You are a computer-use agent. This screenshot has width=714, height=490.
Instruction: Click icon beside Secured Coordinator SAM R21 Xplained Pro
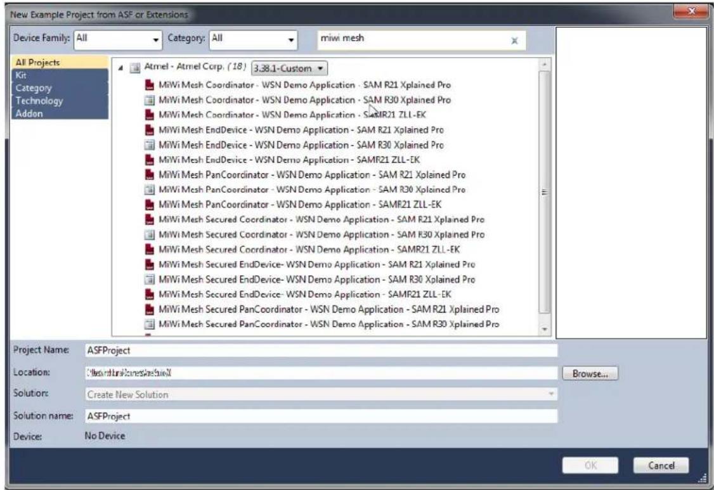(150, 219)
